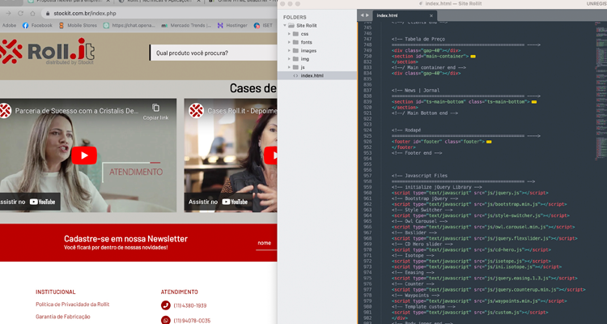The width and height of the screenshot is (607, 324).
Task: Open Política de Privacidade da Rollit link
Action: (72, 305)
